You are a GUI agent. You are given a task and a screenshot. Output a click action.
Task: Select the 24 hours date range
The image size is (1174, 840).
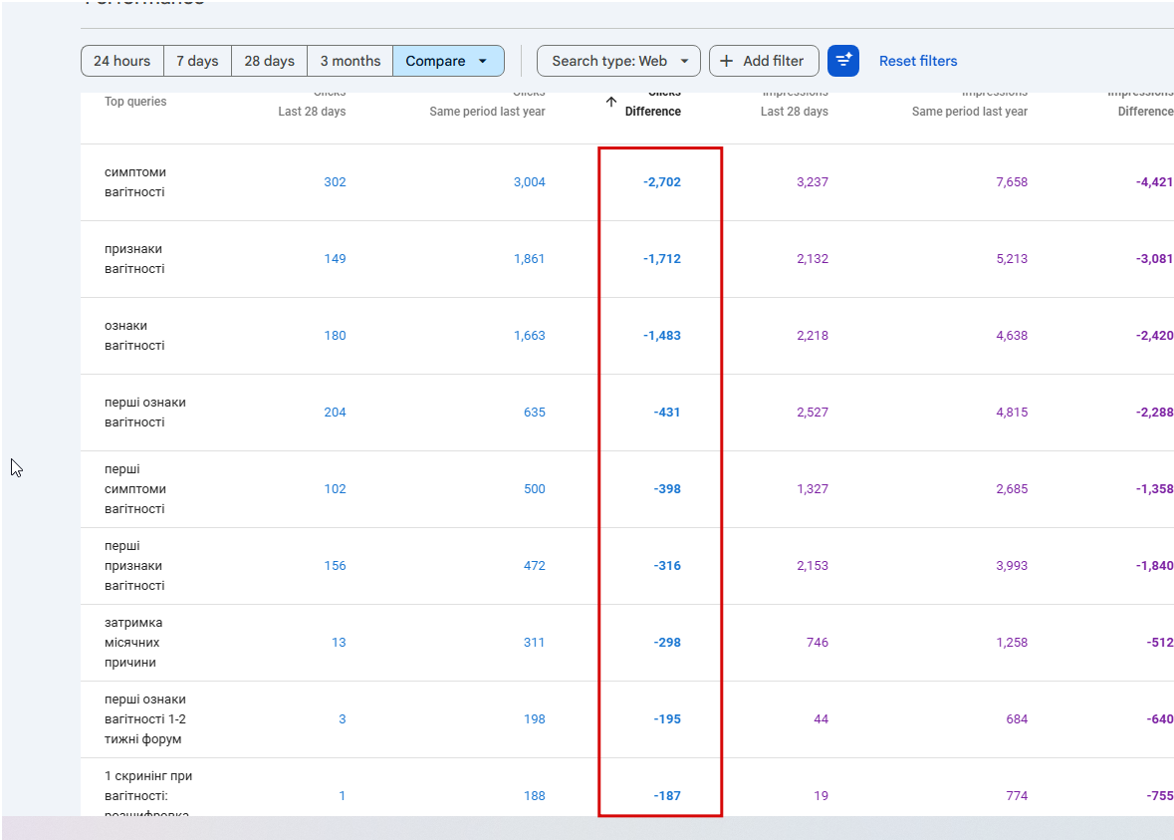click(122, 61)
